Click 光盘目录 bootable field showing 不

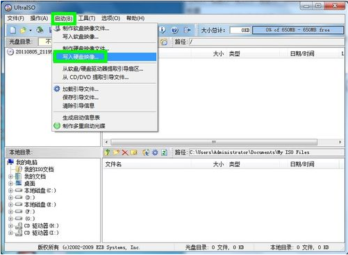point(46,42)
